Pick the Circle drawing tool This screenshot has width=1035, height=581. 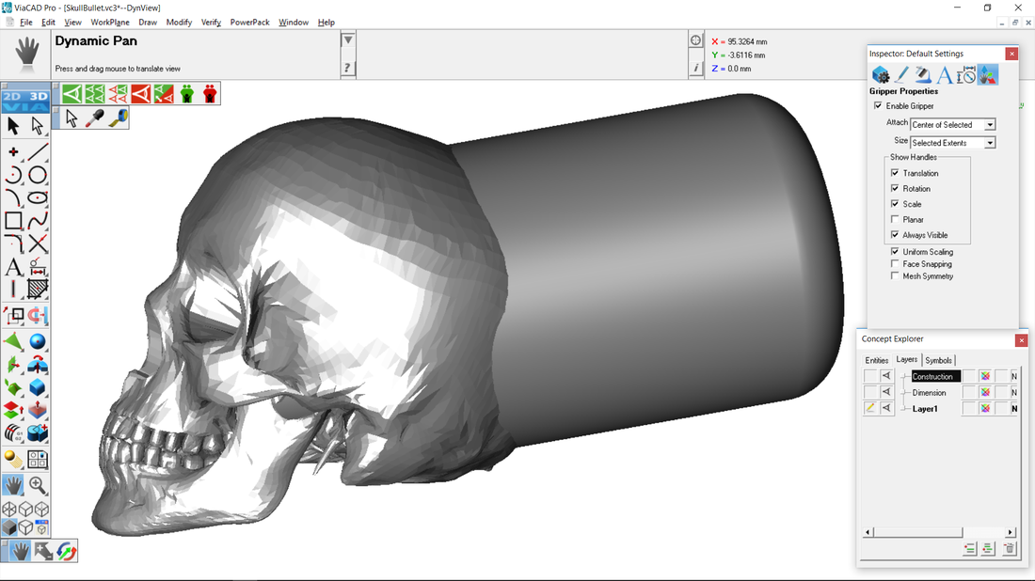[x=38, y=176]
